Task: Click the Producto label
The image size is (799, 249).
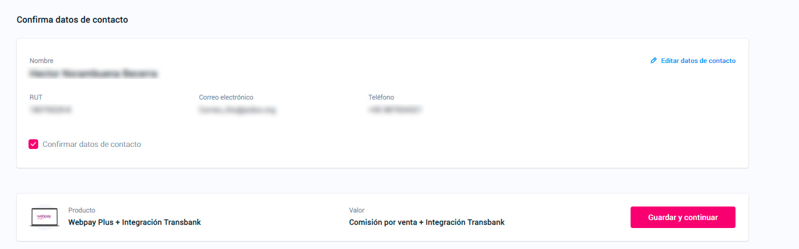Action: (x=82, y=210)
